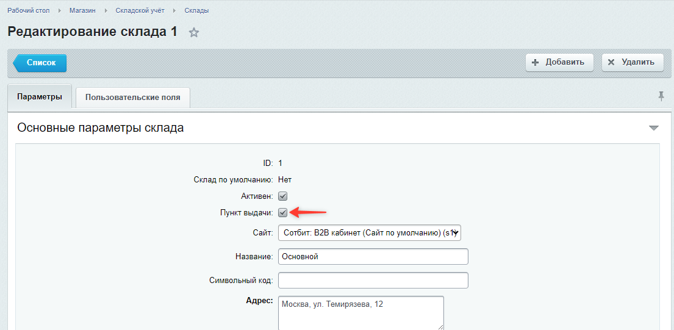The height and width of the screenshot is (330, 674).
Task: Click the Добавить button
Action: click(x=559, y=62)
